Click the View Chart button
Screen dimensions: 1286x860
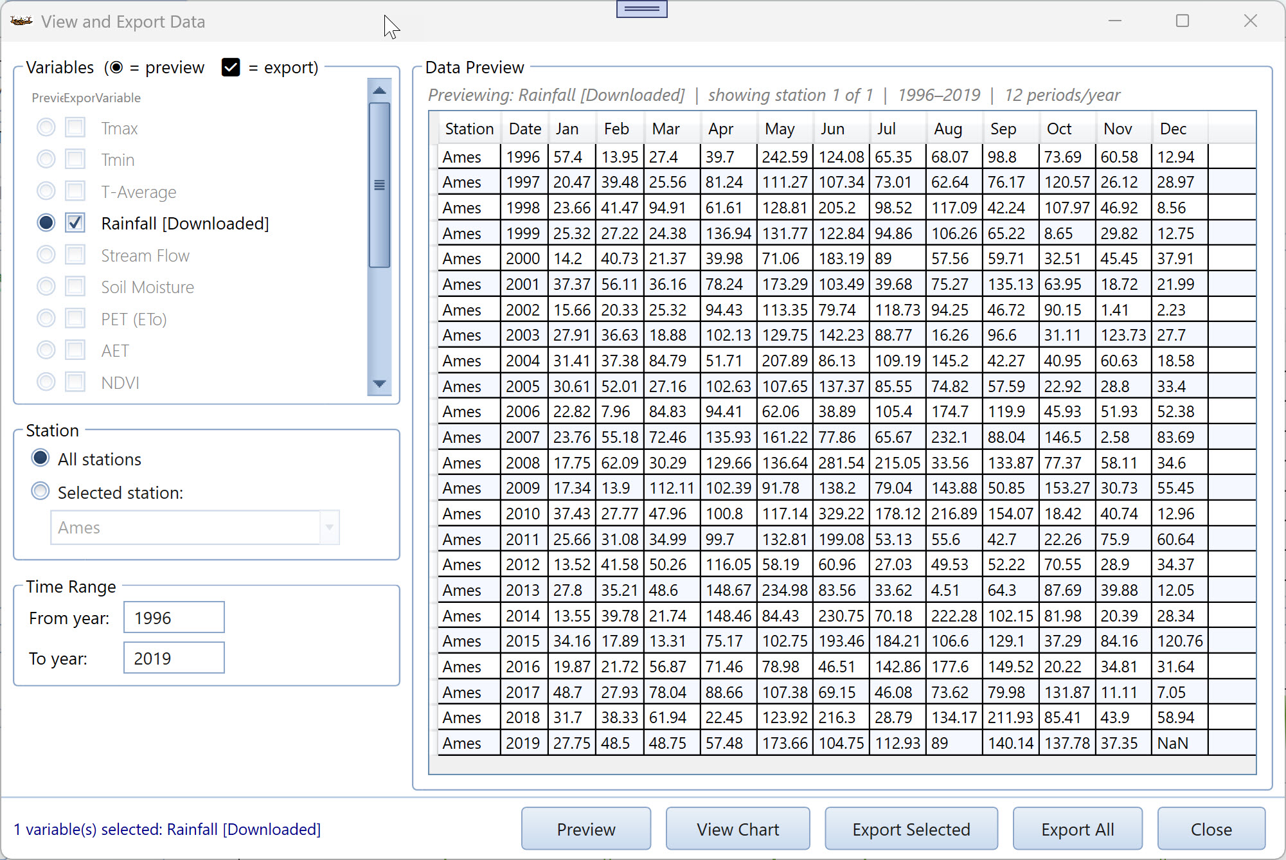pyautogui.click(x=738, y=829)
